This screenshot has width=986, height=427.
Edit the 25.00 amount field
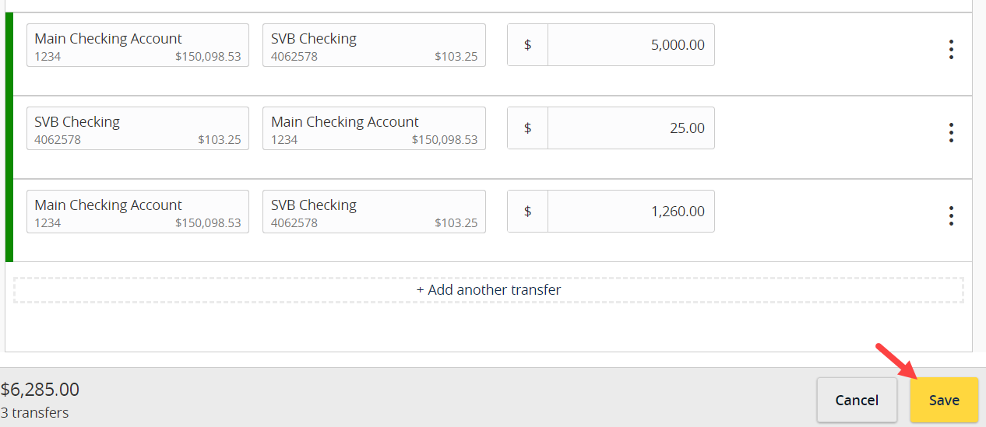pos(631,128)
